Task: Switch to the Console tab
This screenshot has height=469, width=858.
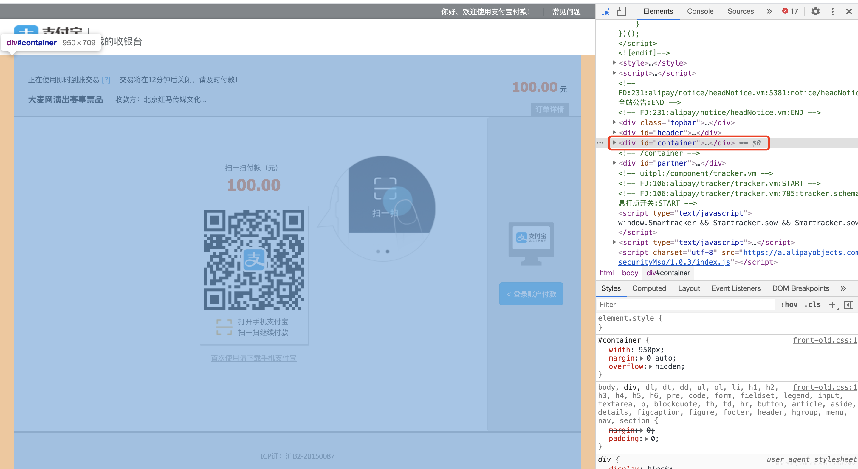Action: (700, 11)
